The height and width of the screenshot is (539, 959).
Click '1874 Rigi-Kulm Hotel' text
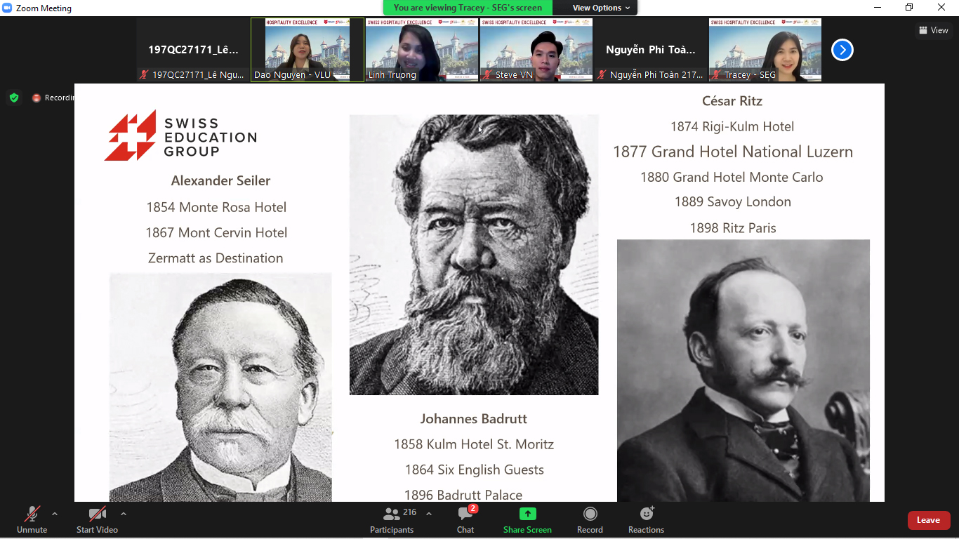tap(732, 126)
